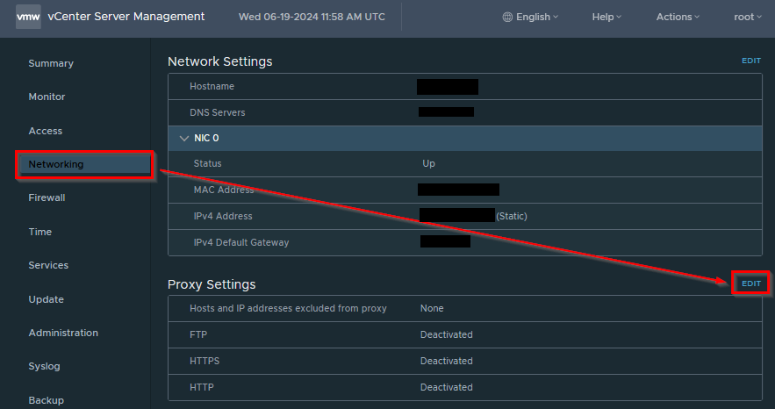Click the NIC 0 Status label
Image resolution: width=775 pixels, height=409 pixels.
coord(208,163)
